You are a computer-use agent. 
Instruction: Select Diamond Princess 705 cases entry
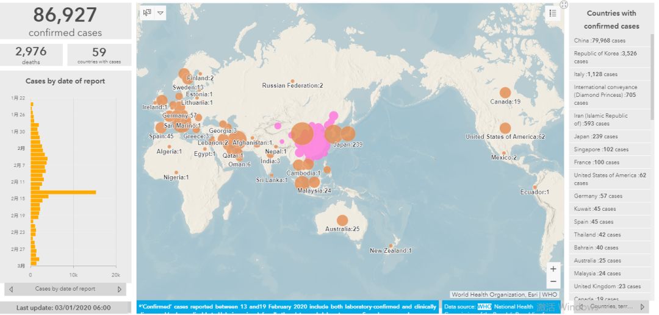[610, 95]
